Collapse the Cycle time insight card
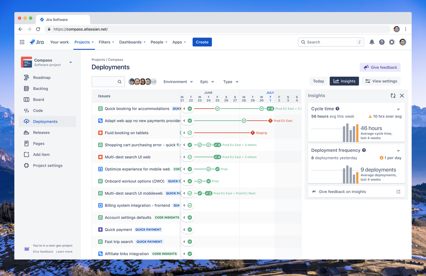The height and width of the screenshot is (276, 426). [399, 109]
